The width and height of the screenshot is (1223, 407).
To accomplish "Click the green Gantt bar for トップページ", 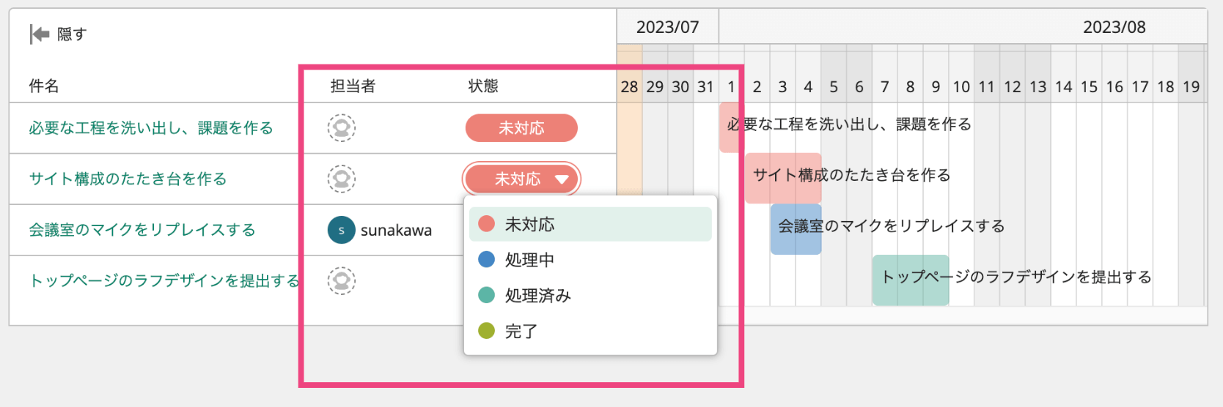I will click(x=910, y=280).
